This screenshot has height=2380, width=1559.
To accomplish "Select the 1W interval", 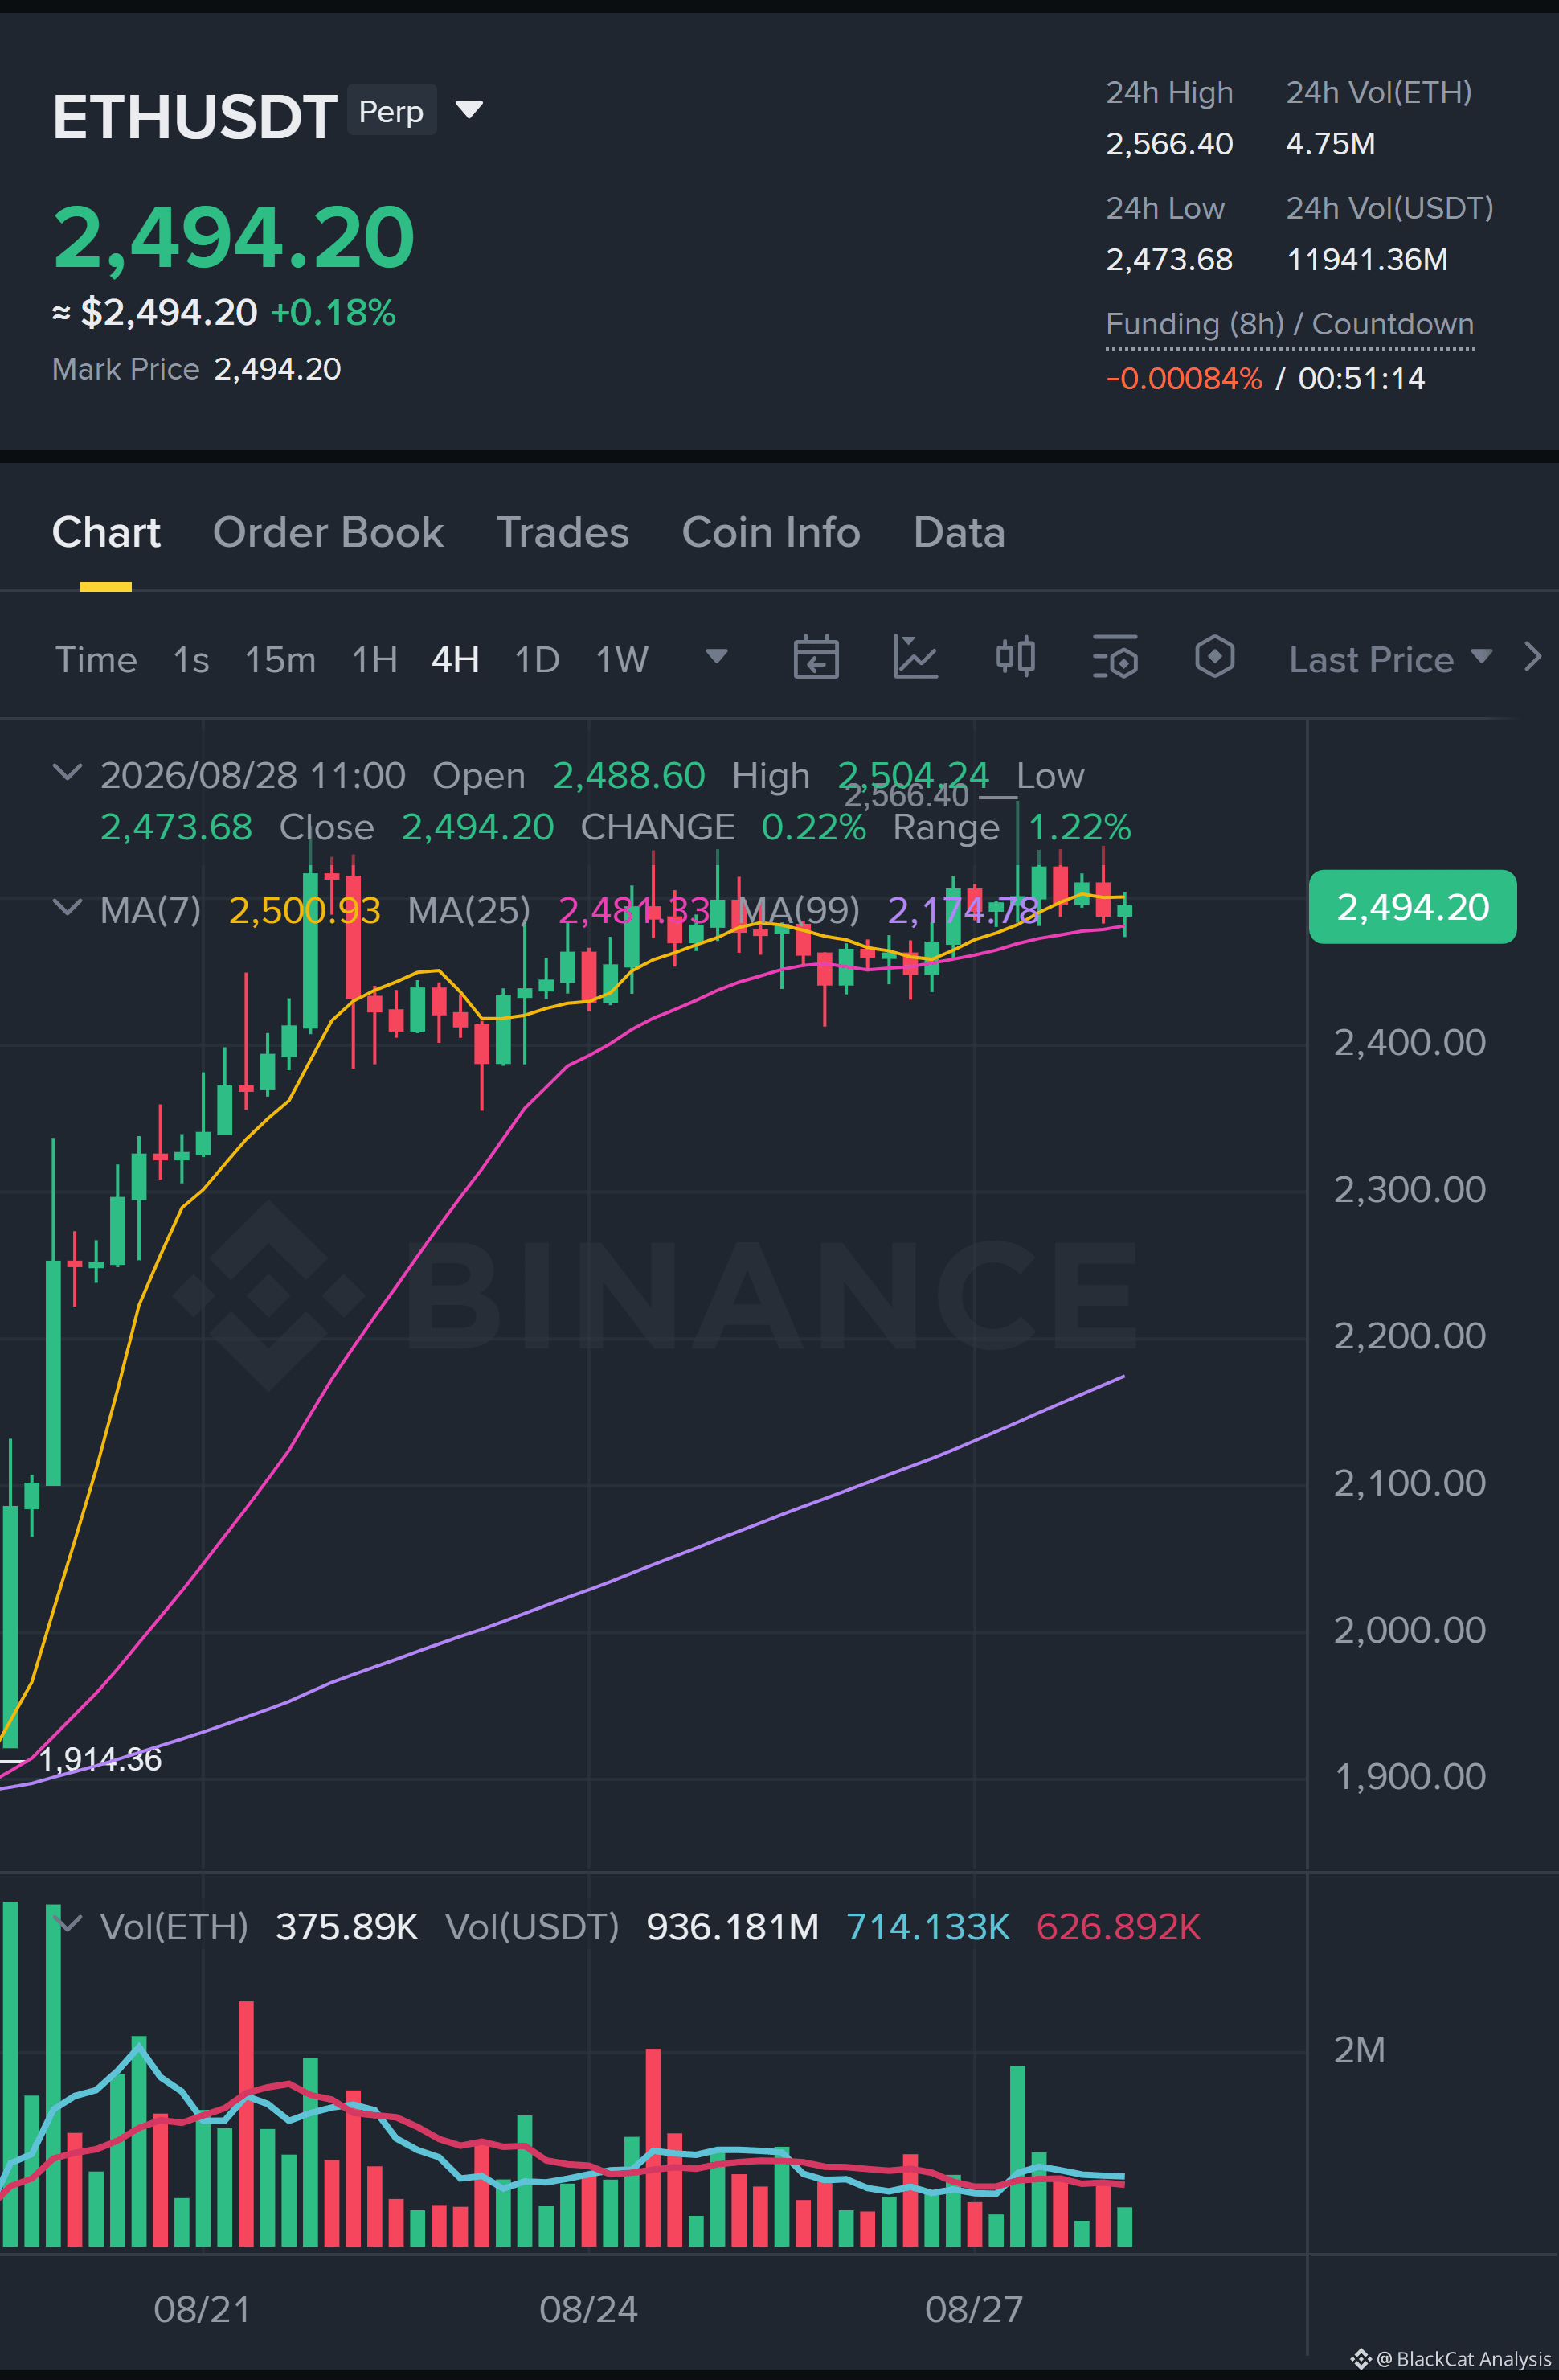I will [x=622, y=659].
